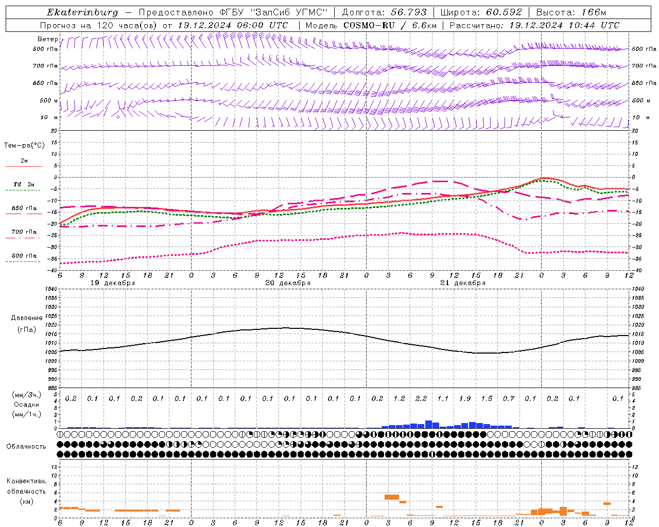The image size is (659, 527).
Task: Click the '21 декабря' date label
Action: [463, 283]
